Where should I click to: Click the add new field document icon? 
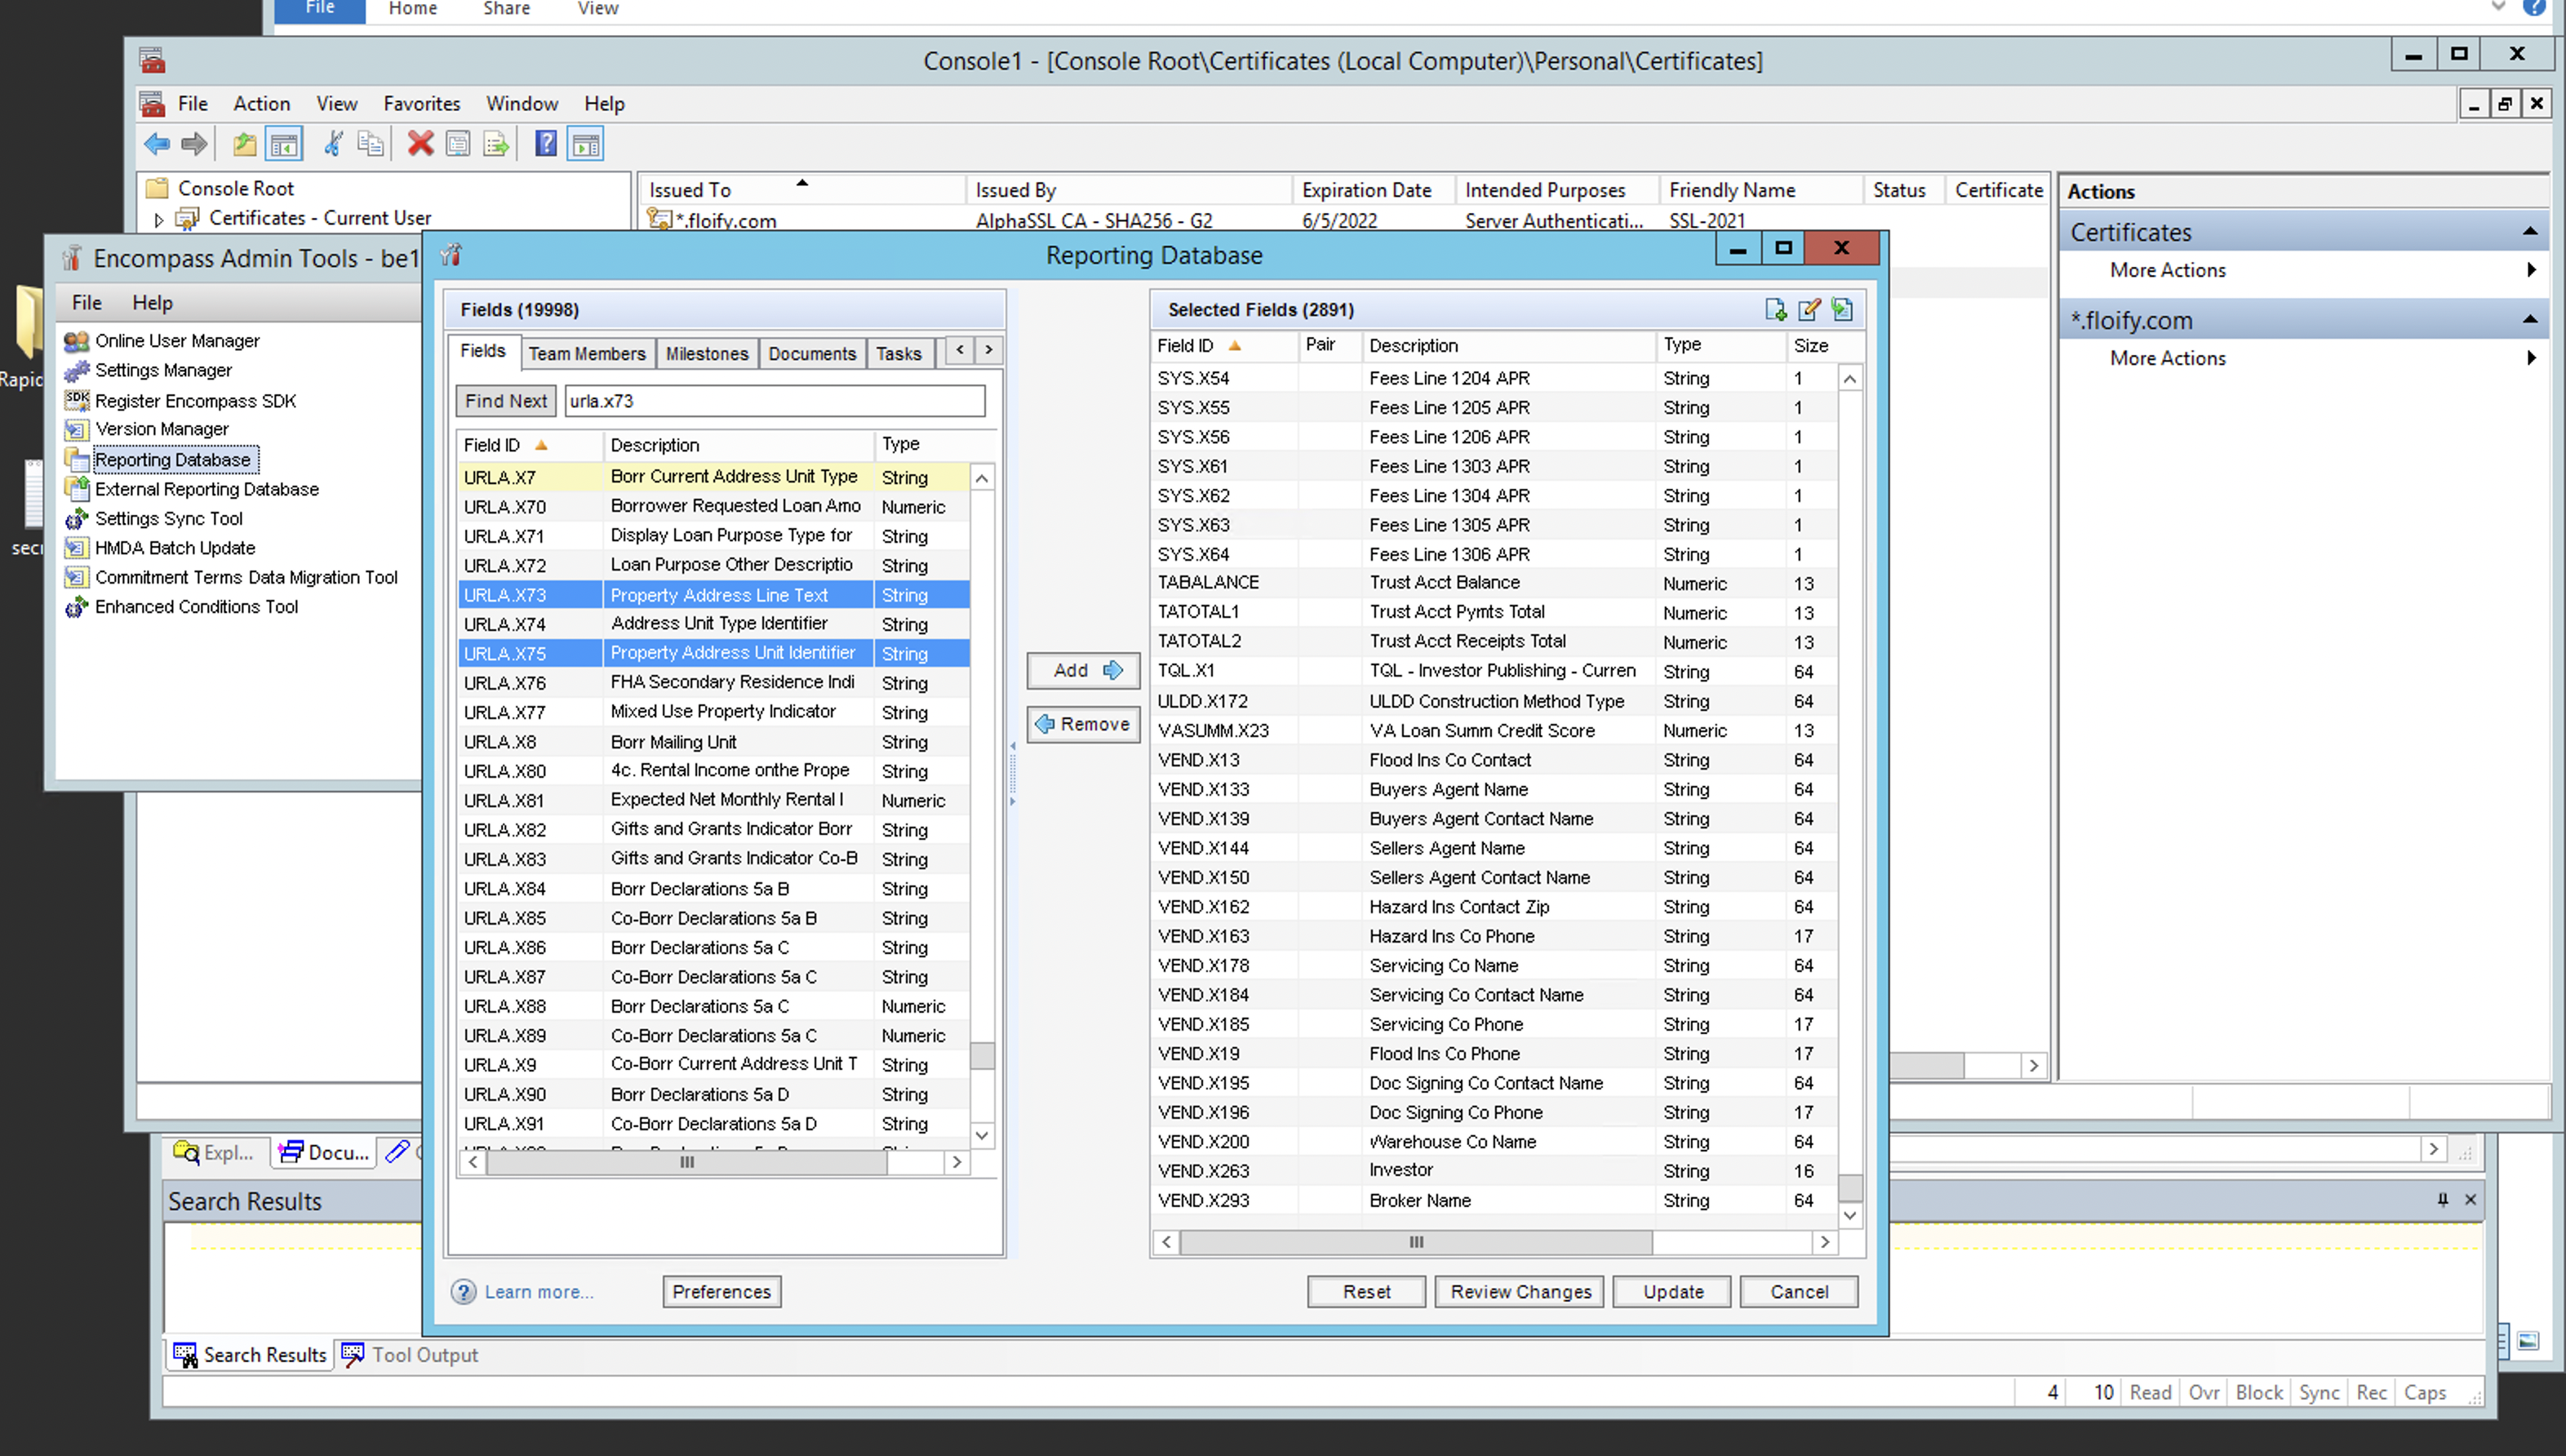tap(1776, 310)
